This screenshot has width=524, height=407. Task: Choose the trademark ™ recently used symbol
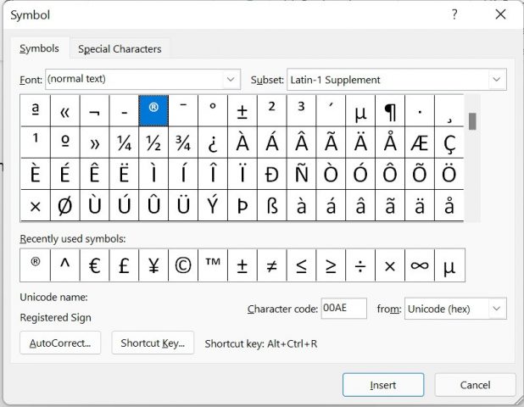213,266
